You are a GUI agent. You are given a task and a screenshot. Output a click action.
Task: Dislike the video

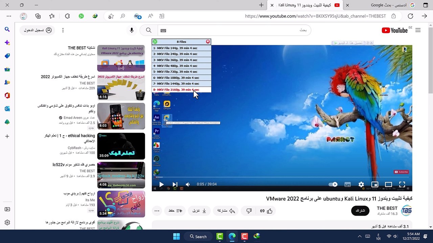249,211
